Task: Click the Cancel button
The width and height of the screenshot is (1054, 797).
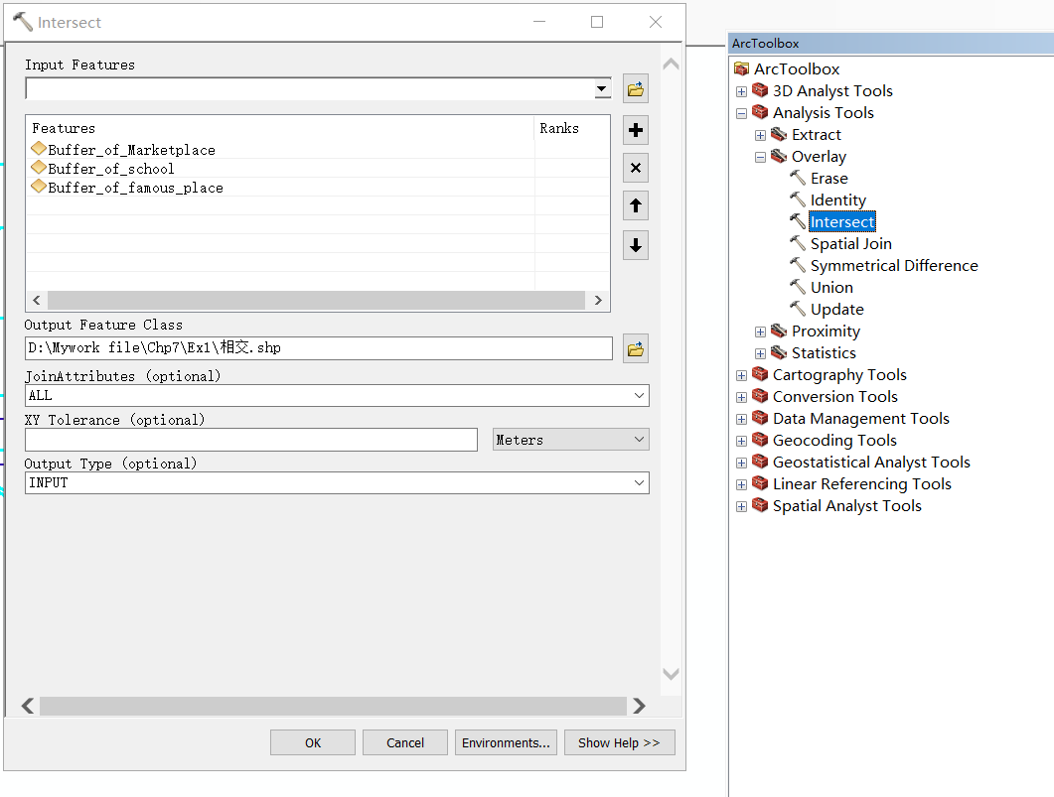Action: click(404, 742)
